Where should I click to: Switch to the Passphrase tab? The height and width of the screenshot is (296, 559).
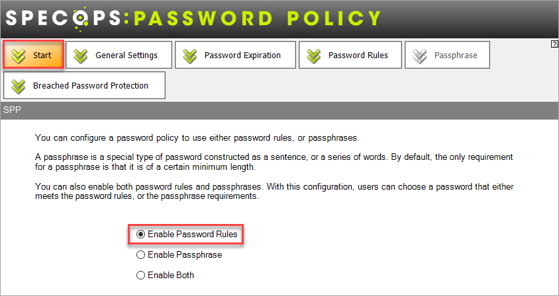(x=447, y=55)
